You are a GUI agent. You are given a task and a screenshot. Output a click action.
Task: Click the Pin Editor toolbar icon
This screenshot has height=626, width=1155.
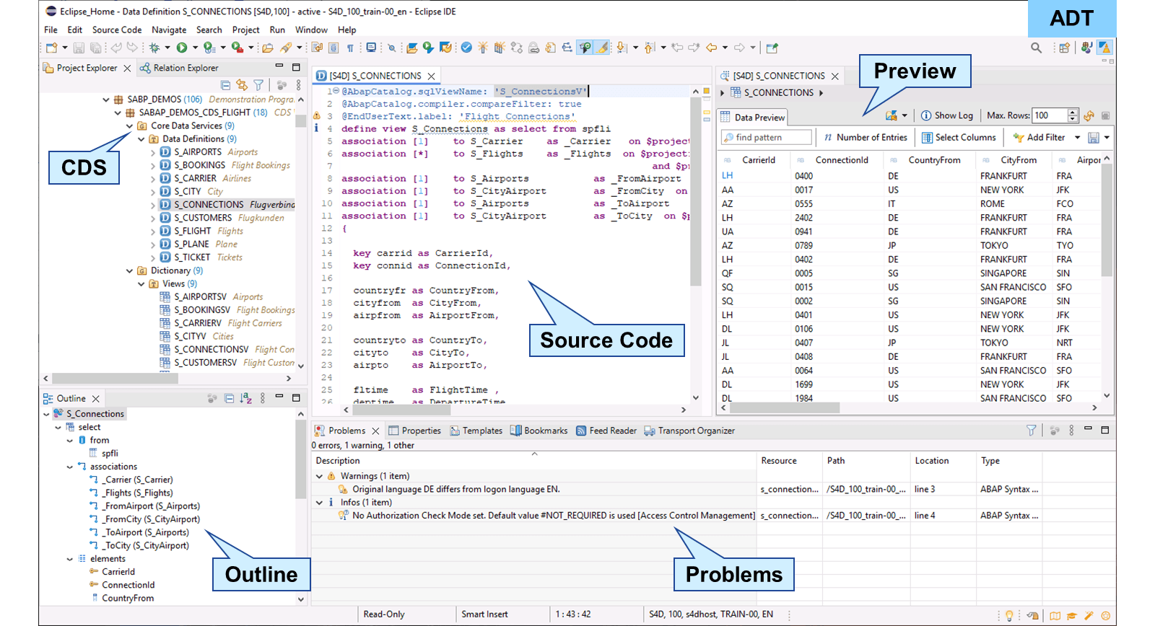(772, 48)
